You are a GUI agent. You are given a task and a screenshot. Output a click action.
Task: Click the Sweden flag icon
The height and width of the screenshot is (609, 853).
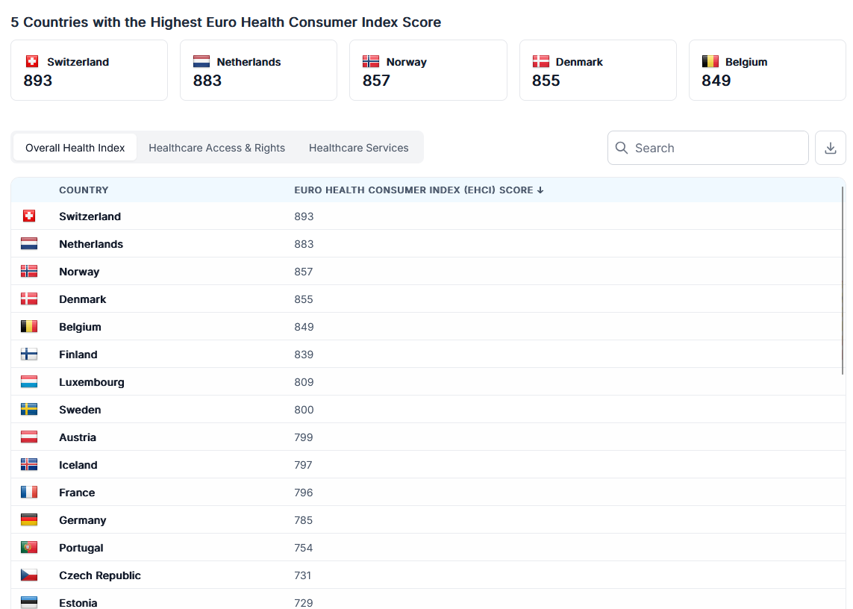coord(29,410)
